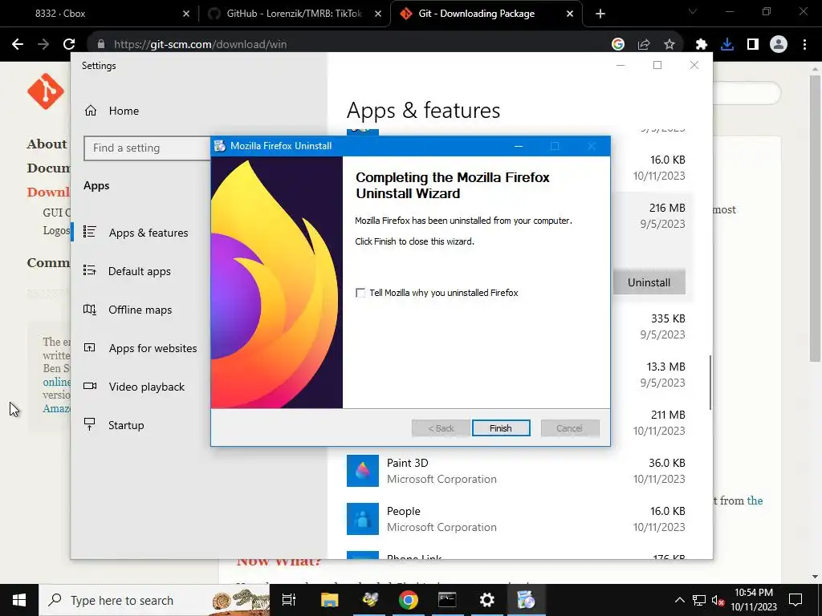Viewport: 822px width, 616px height.
Task: Open Firefox uninstaller taskbar icon
Action: click(x=526, y=600)
